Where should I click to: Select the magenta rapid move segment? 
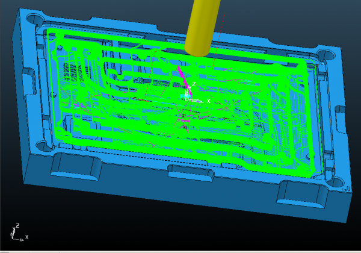pyautogui.click(x=182, y=75)
